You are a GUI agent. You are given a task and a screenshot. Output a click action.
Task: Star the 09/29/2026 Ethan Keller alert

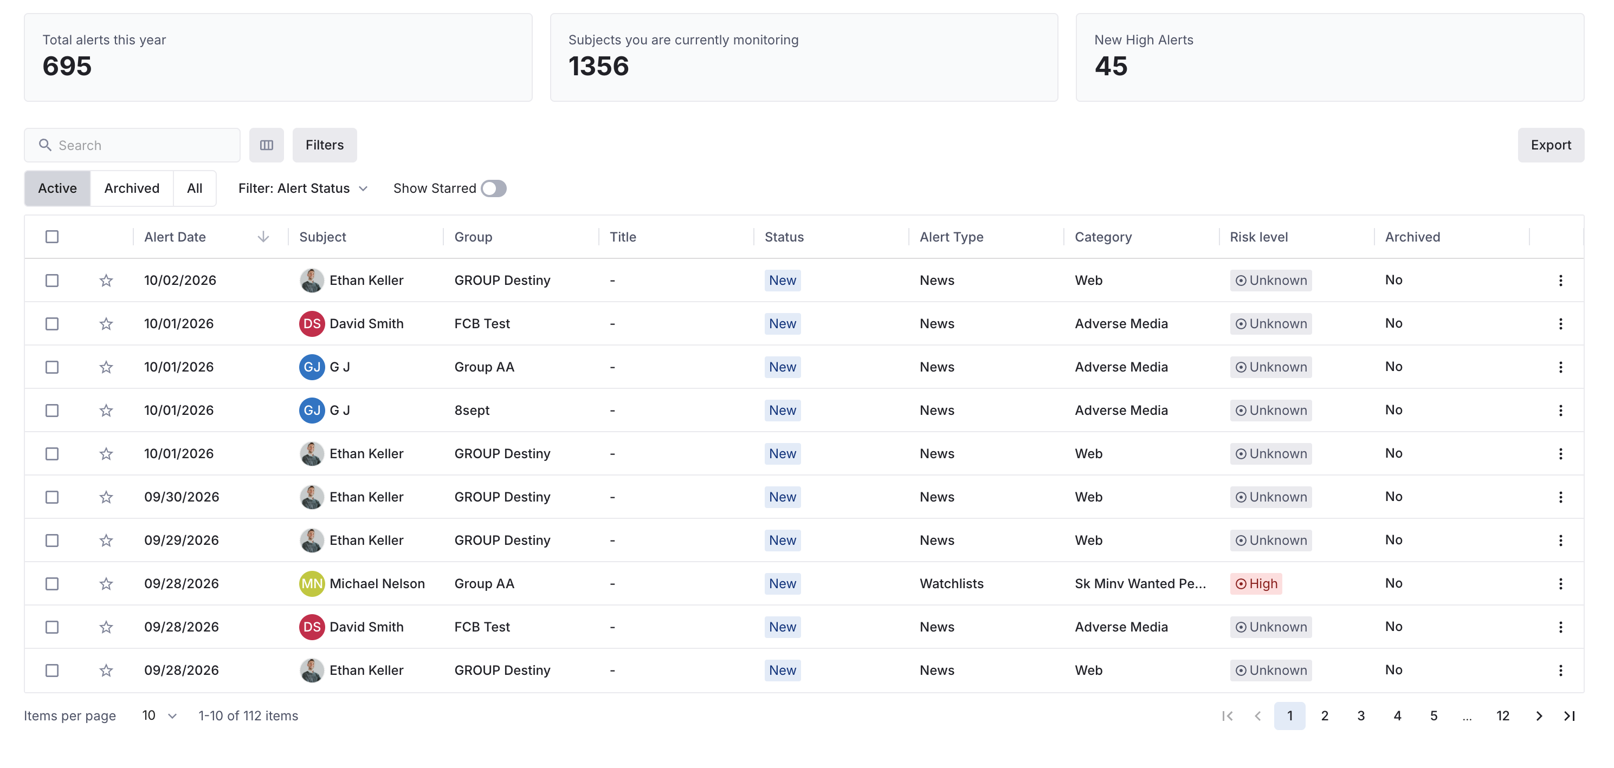[x=106, y=540]
